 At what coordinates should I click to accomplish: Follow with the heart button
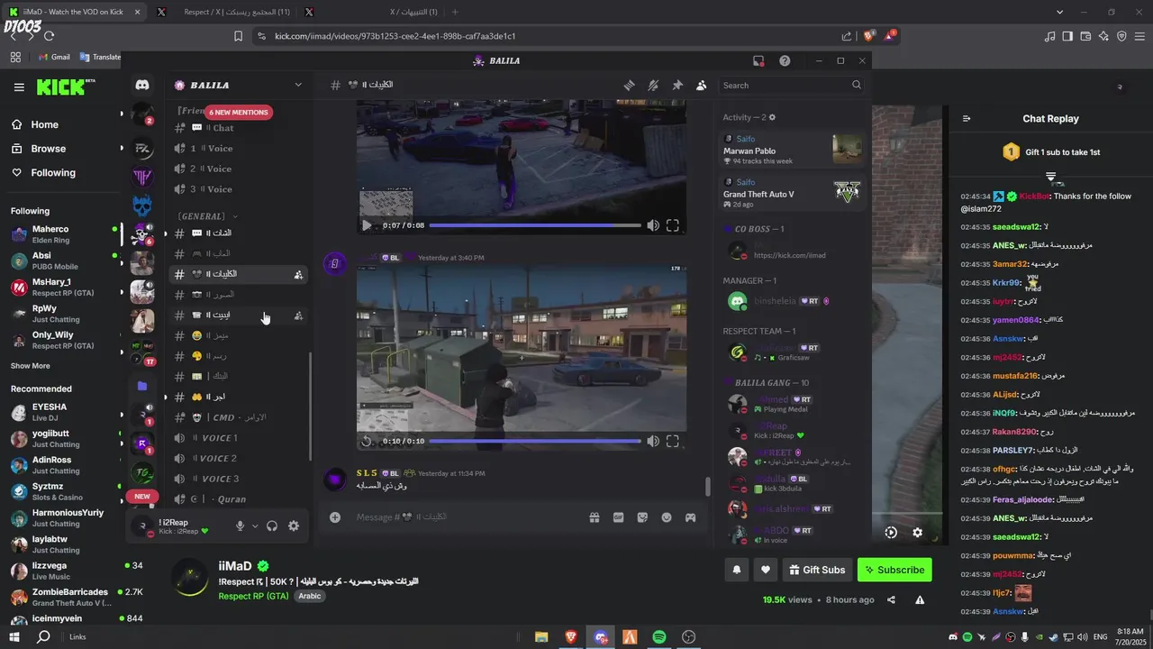pyautogui.click(x=766, y=570)
